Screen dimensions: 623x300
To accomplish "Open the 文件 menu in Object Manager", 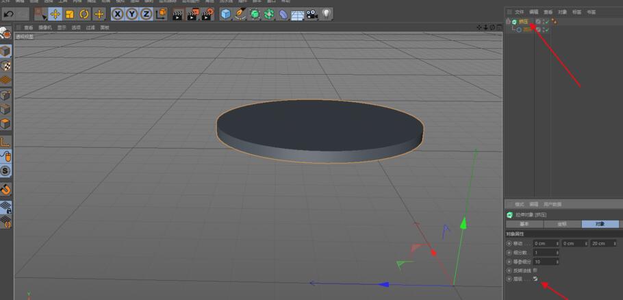I will [519, 12].
